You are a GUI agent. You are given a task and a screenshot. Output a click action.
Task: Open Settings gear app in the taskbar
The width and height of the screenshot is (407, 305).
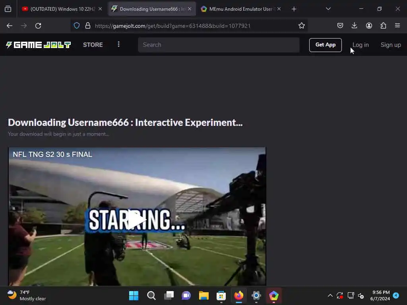[x=256, y=295]
